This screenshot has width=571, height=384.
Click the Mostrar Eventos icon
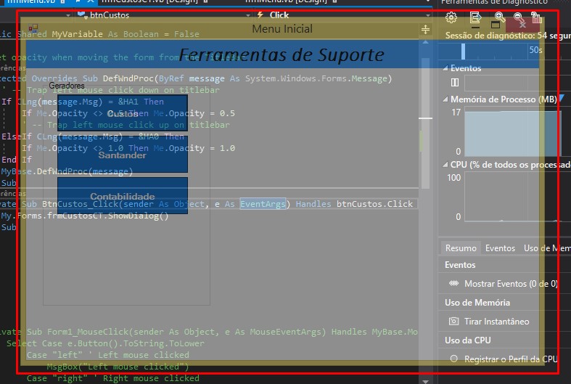(x=453, y=283)
